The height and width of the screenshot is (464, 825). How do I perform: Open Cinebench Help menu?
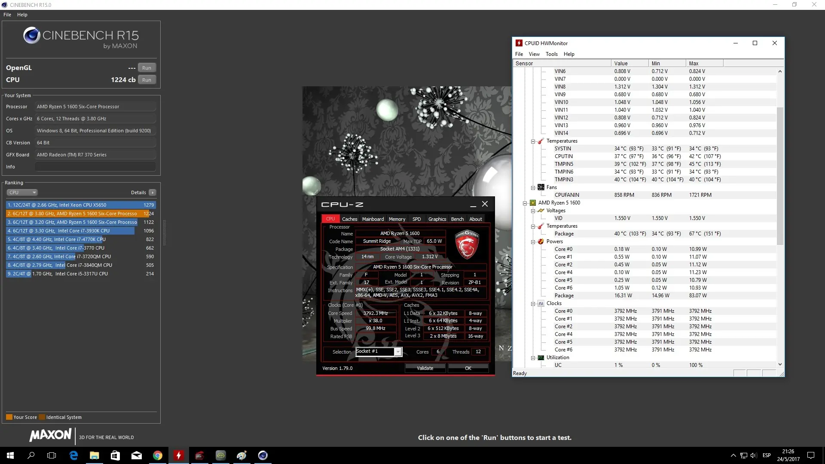click(22, 15)
